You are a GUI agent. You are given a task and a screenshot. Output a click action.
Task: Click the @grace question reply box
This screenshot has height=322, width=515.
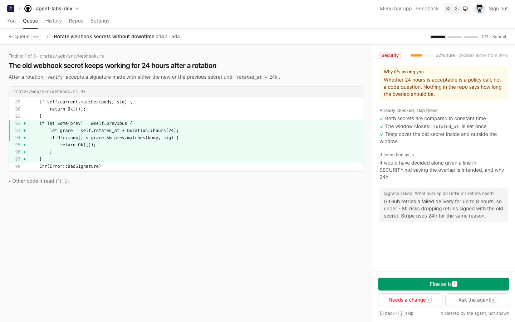pyautogui.click(x=443, y=205)
